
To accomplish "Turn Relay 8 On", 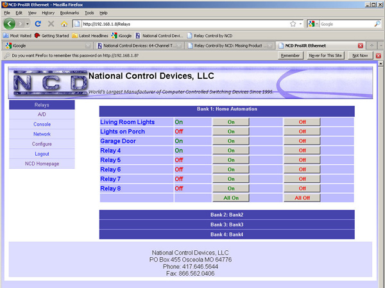I will pos(231,189).
